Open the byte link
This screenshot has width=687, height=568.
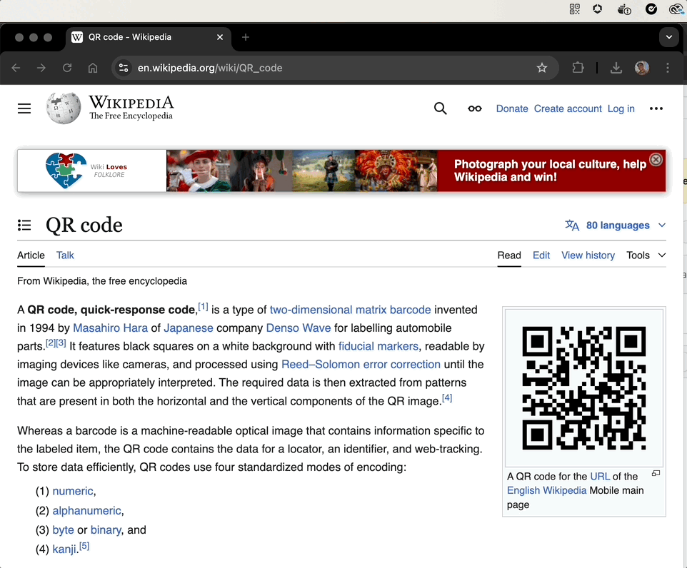point(63,530)
